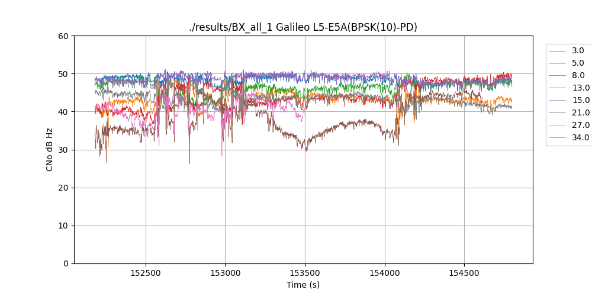The width and height of the screenshot is (592, 296).
Task: Click the 27.0 legend entry label
Action: (580, 126)
